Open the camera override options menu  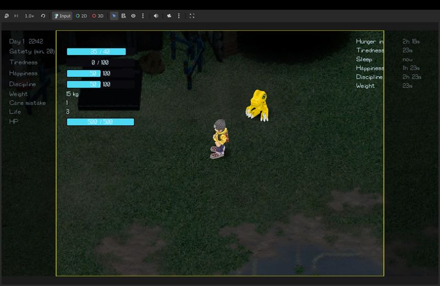(179, 16)
